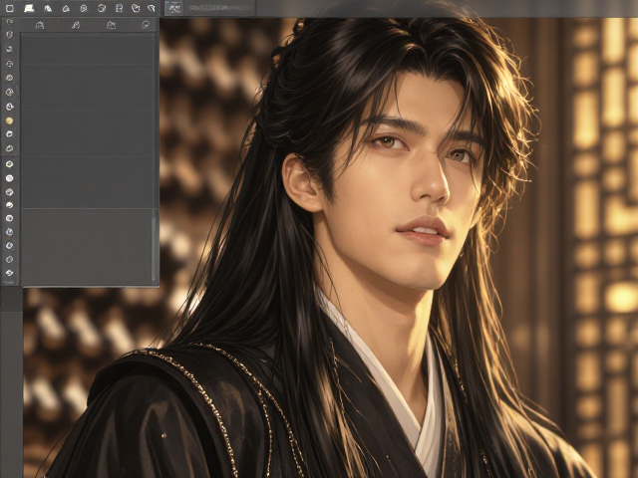Image resolution: width=638 pixels, height=478 pixels.
Task: Choose the gold-filled circle tool in the left strip
Action: click(9, 120)
